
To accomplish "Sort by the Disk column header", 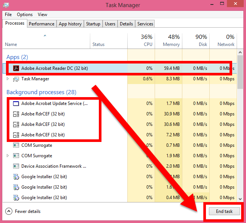I will 196,41.
